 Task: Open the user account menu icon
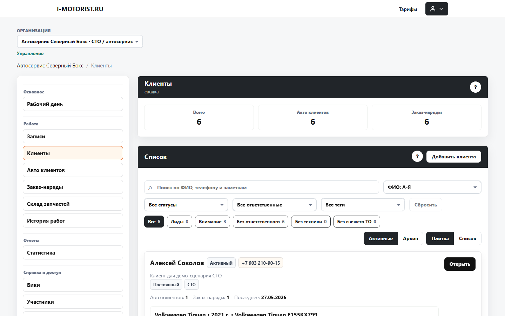click(x=437, y=9)
